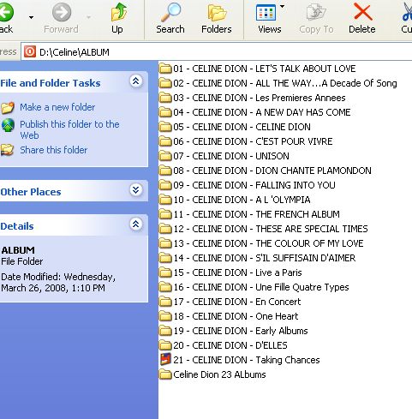Click the icon in the address bar
412x419 pixels.
click(x=30, y=52)
